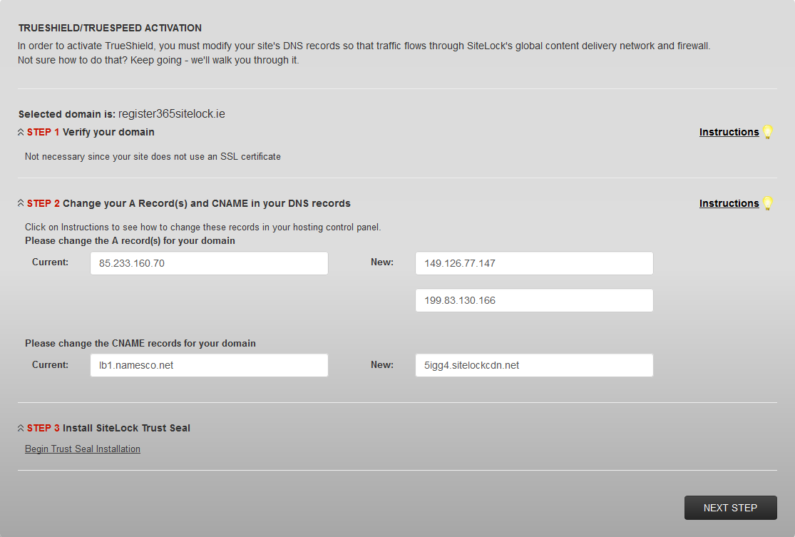Screen dimensions: 795x537
Task: Click the lightbulb icon beside Step 2 Instructions
Action: click(x=768, y=203)
